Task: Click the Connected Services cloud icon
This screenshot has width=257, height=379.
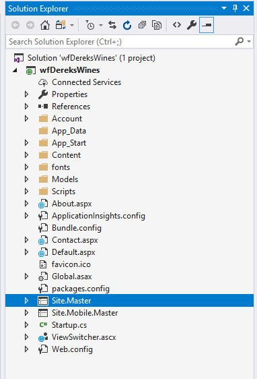Action: (x=43, y=82)
